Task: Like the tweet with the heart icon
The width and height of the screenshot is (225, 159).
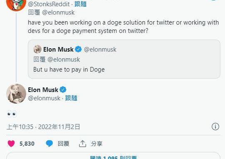Action: click(11, 144)
